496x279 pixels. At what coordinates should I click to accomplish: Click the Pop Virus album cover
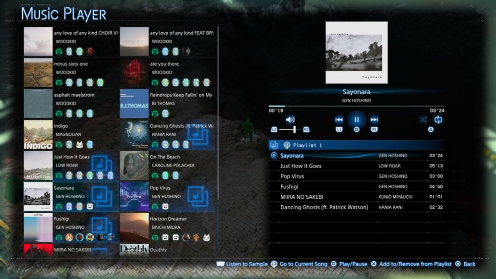click(134, 196)
